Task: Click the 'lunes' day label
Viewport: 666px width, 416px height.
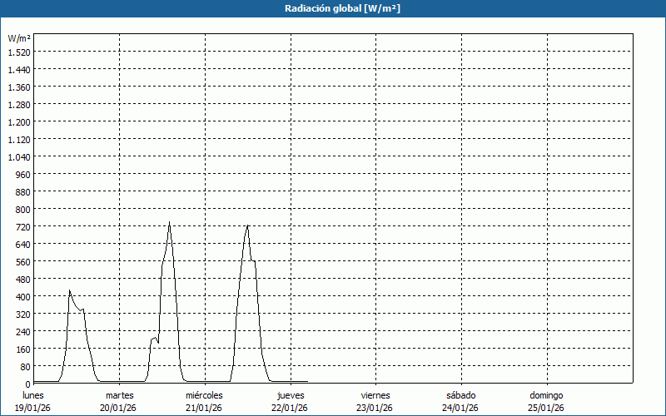Action: tap(33, 395)
